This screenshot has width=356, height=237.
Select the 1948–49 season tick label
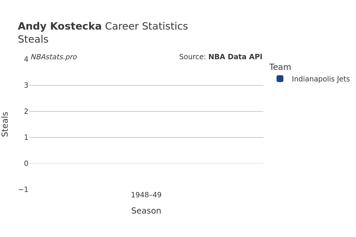[146, 195]
